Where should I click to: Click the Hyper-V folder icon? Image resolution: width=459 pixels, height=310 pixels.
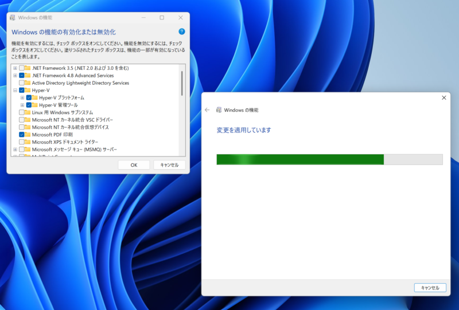coord(28,91)
